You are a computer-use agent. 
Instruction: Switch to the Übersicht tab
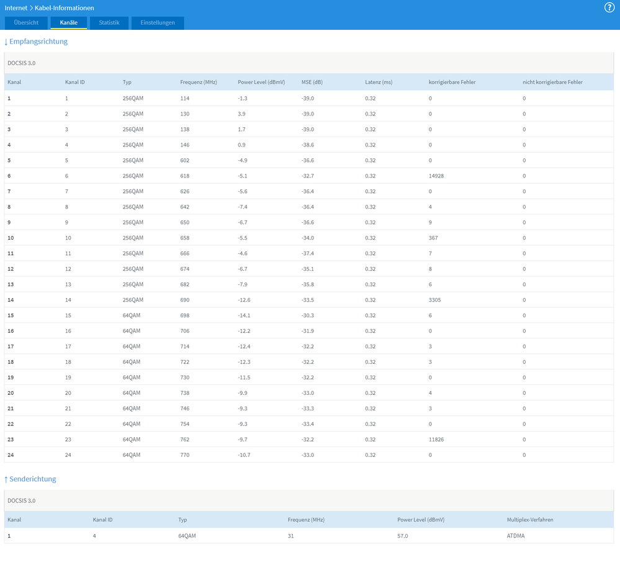point(26,23)
